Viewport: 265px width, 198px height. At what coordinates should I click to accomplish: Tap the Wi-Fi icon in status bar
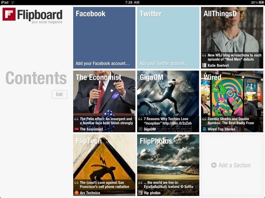[13, 3]
